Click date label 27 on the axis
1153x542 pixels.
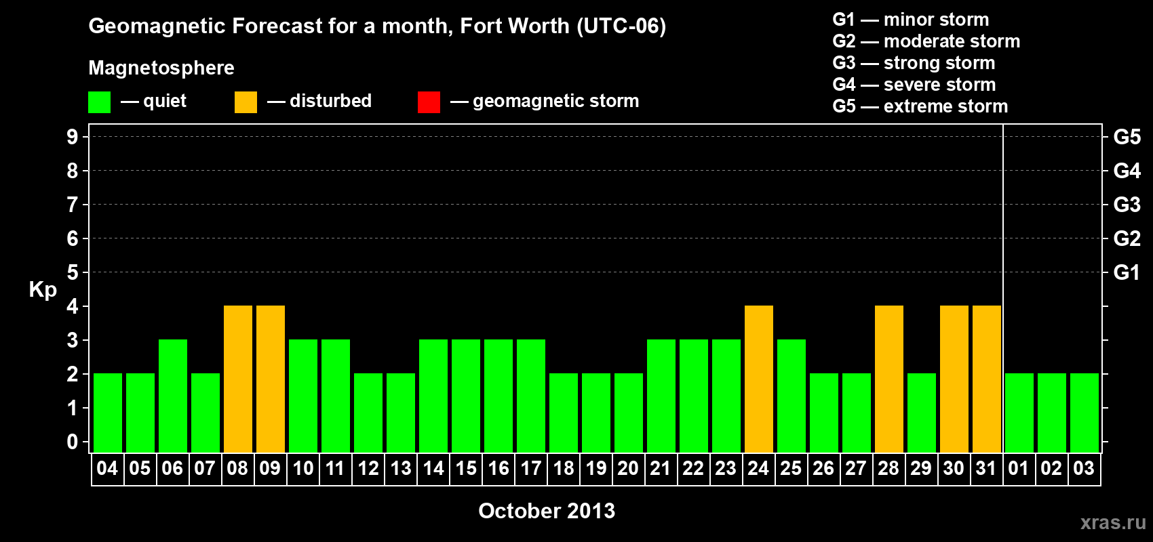point(856,469)
